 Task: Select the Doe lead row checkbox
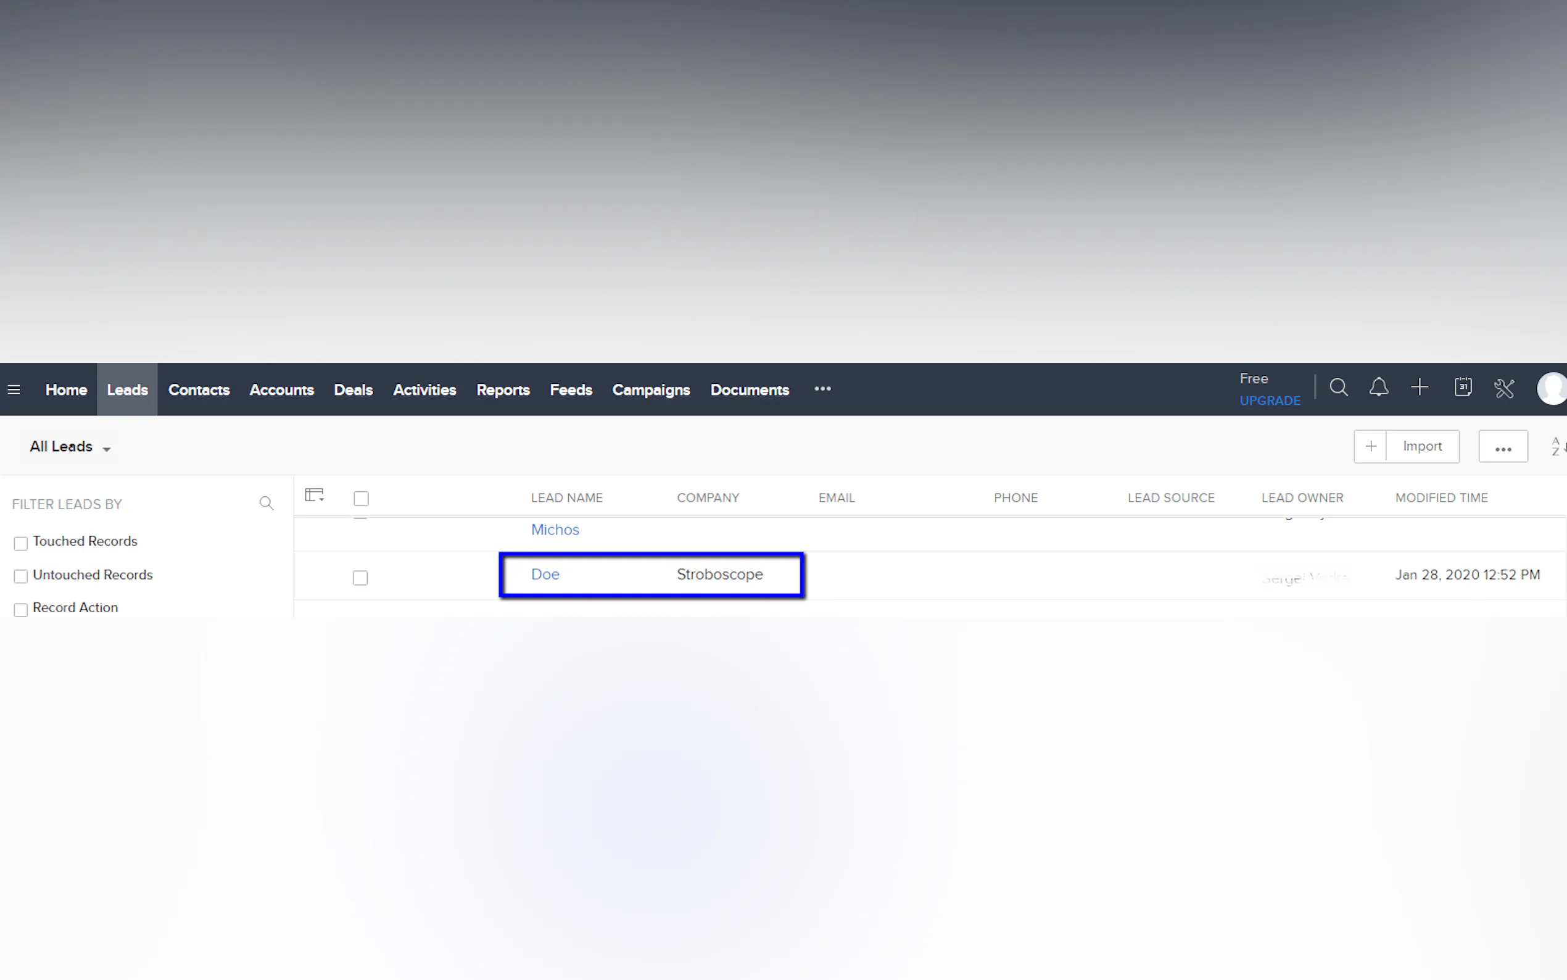[360, 578]
